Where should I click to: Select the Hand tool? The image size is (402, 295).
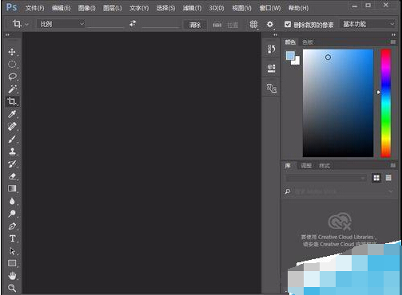tap(12, 276)
